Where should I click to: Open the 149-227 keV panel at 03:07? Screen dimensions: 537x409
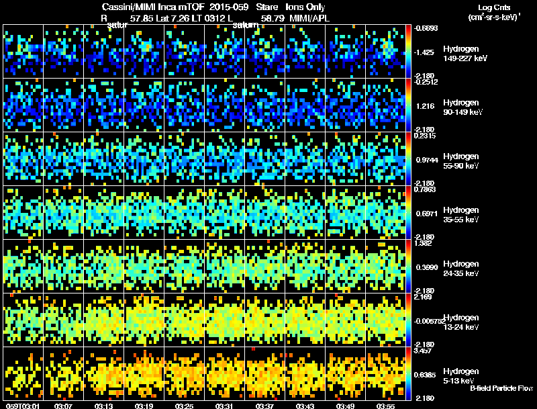64,52
